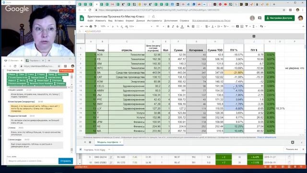
Task: Click the spreadsheet address bar URL
Action: [x=159, y=10]
